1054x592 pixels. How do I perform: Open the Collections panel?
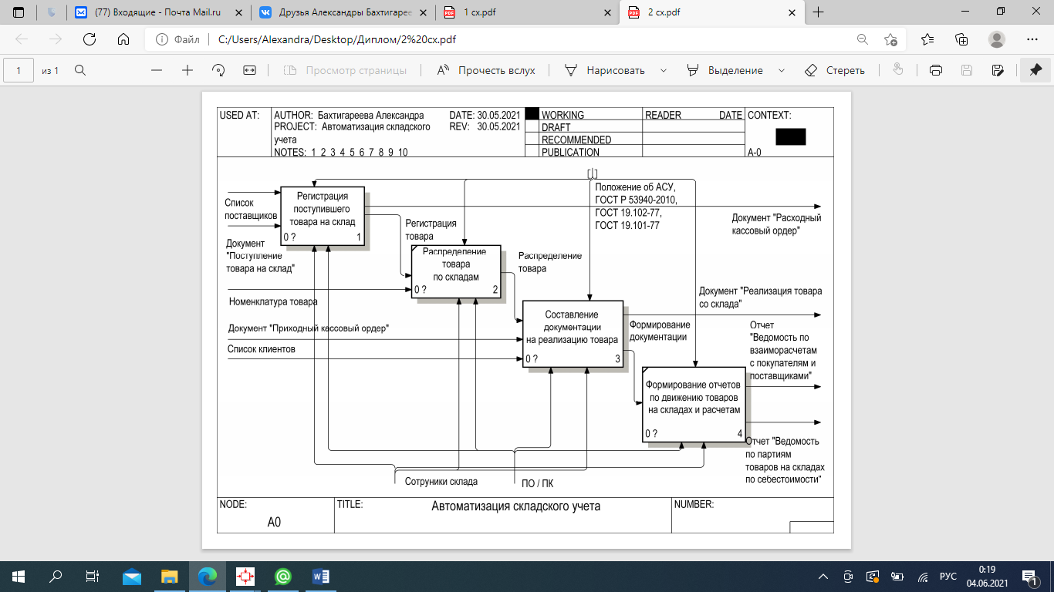(x=961, y=39)
